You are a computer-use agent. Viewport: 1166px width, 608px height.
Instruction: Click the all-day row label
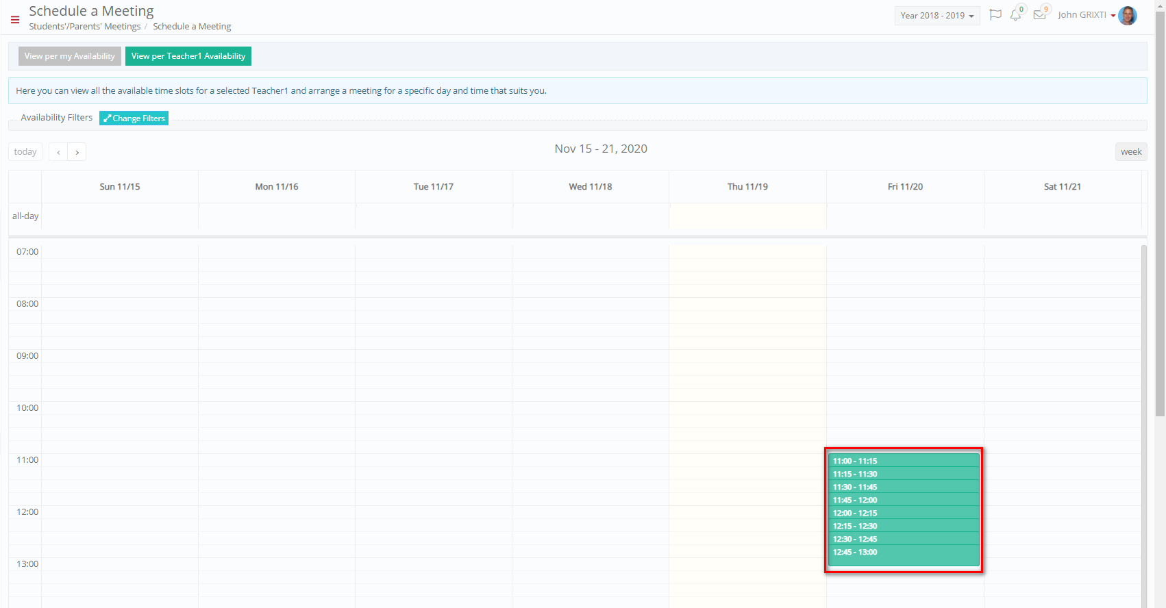(25, 216)
